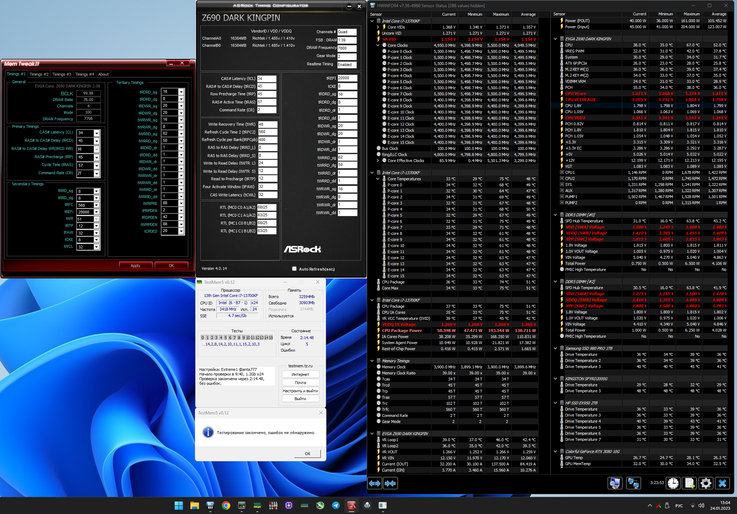Open the About tab in MemTweakIt
Screen dimensions: 737x514
(x=103, y=74)
